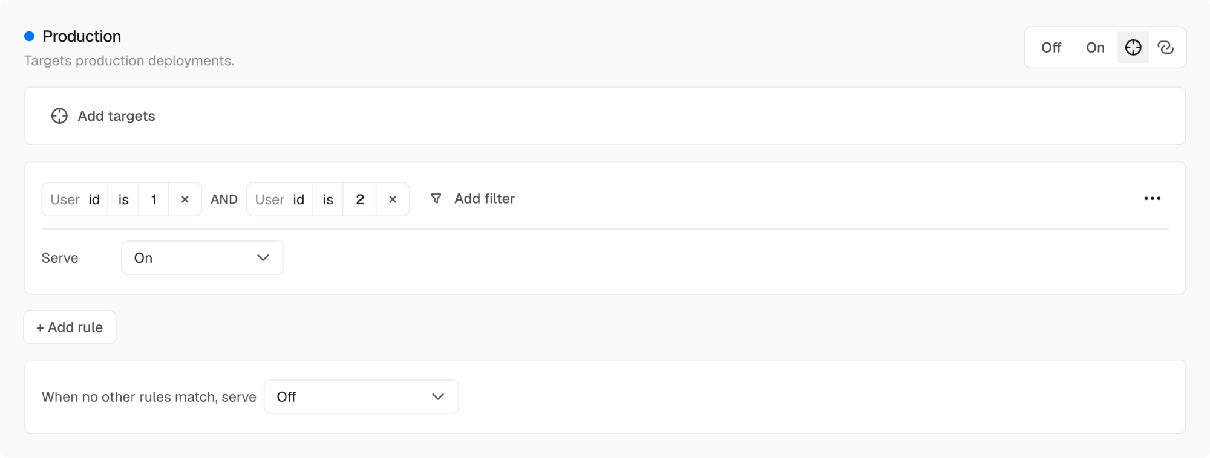Click the funnel filter icon
This screenshot has height=458, width=1210.
436,199
